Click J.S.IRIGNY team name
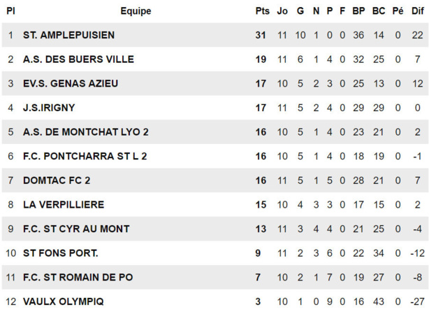The image size is (429, 314). pos(49,108)
